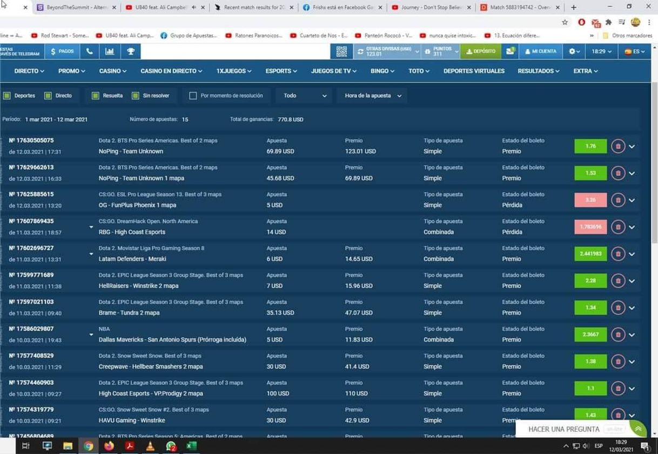Toggle the Sin resolver checkbox
Image resolution: width=658 pixels, height=454 pixels.
(136, 96)
